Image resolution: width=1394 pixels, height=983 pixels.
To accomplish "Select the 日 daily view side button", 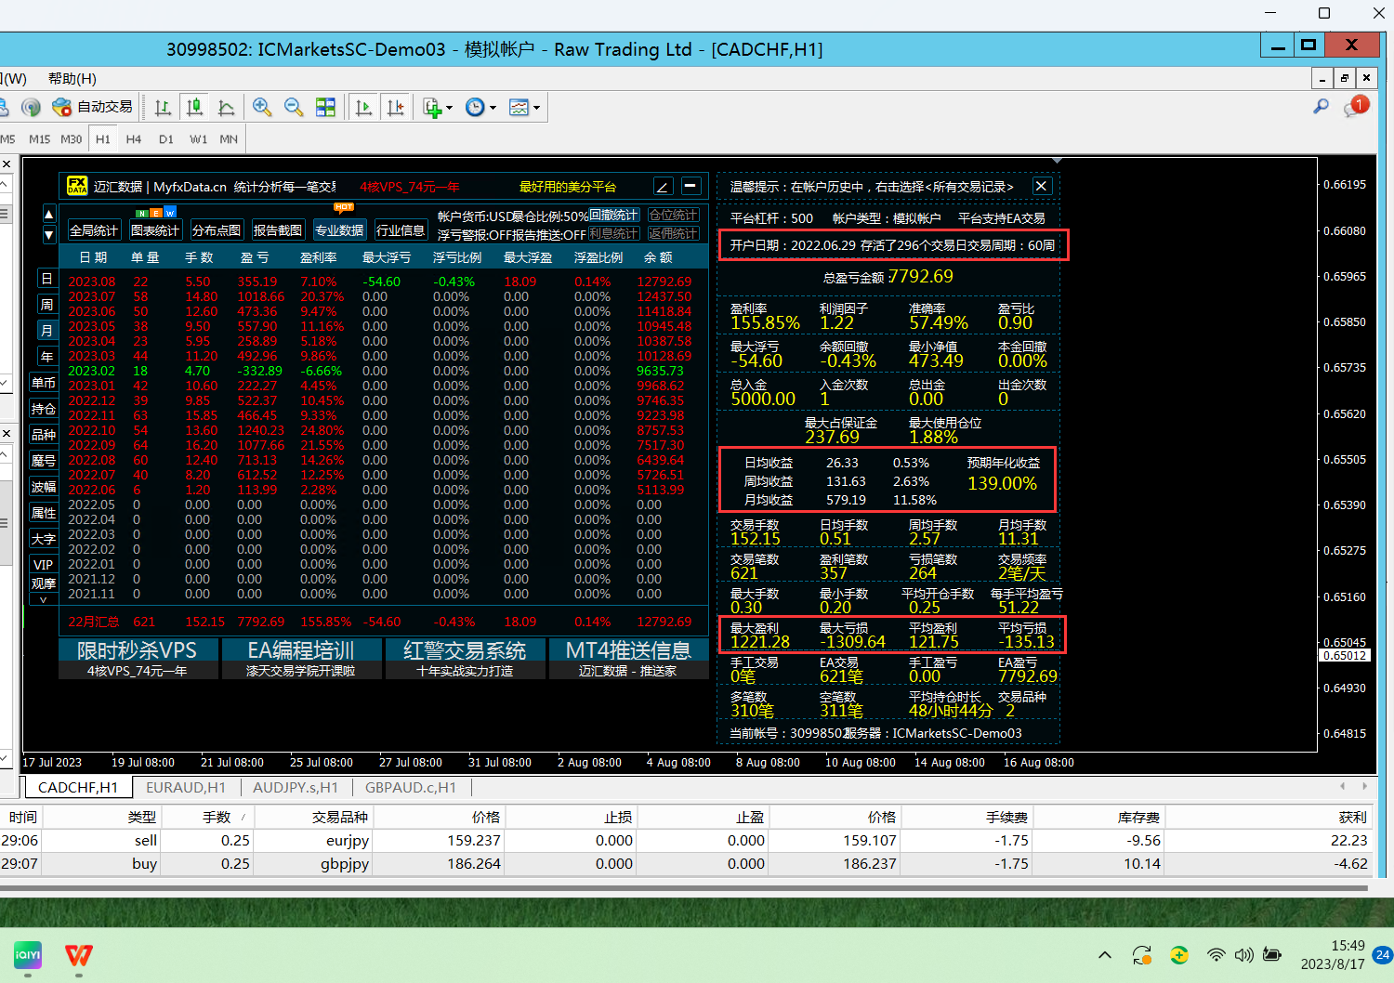I will click(46, 279).
